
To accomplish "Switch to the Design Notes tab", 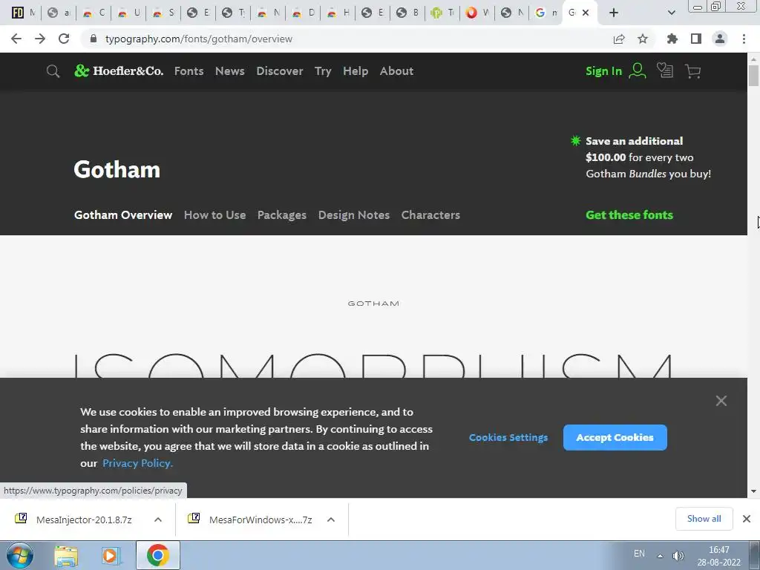I will point(354,214).
